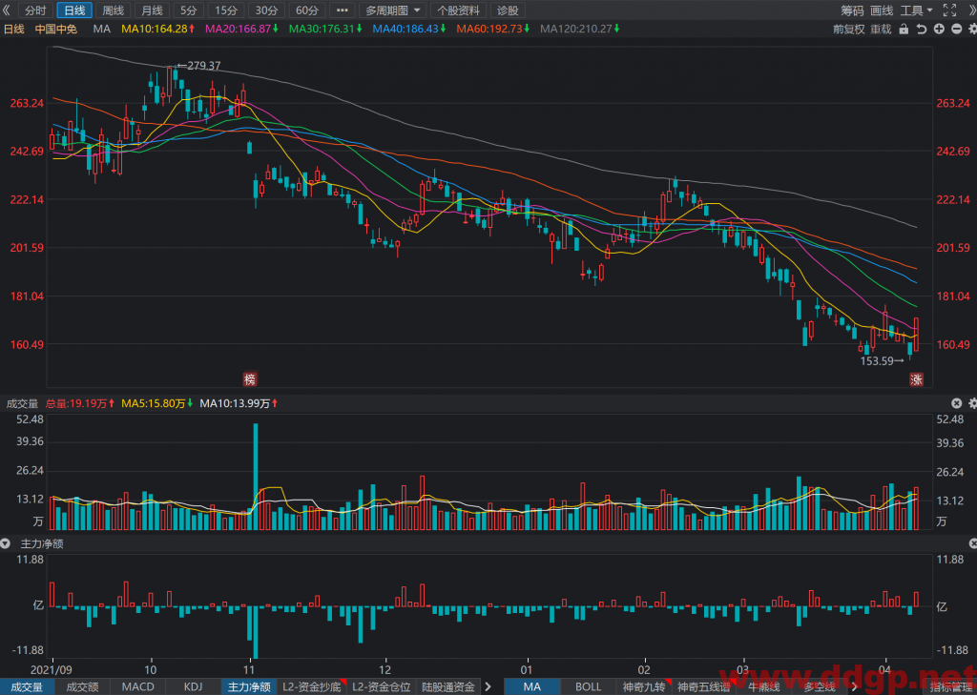Click the undo arrow icon

923,29
